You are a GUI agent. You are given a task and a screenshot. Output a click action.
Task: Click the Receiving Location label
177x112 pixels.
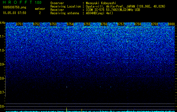point(66,6)
